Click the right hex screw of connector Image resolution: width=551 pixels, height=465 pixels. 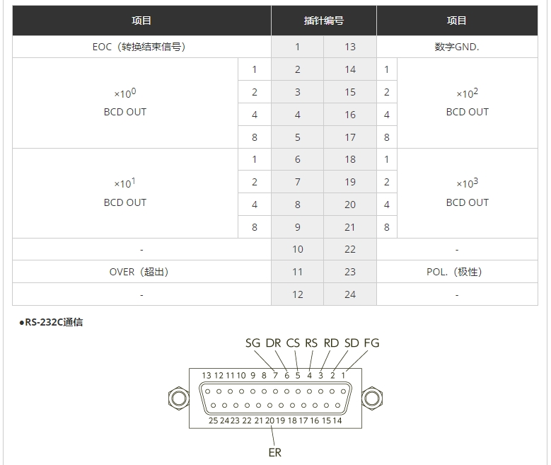(372, 398)
